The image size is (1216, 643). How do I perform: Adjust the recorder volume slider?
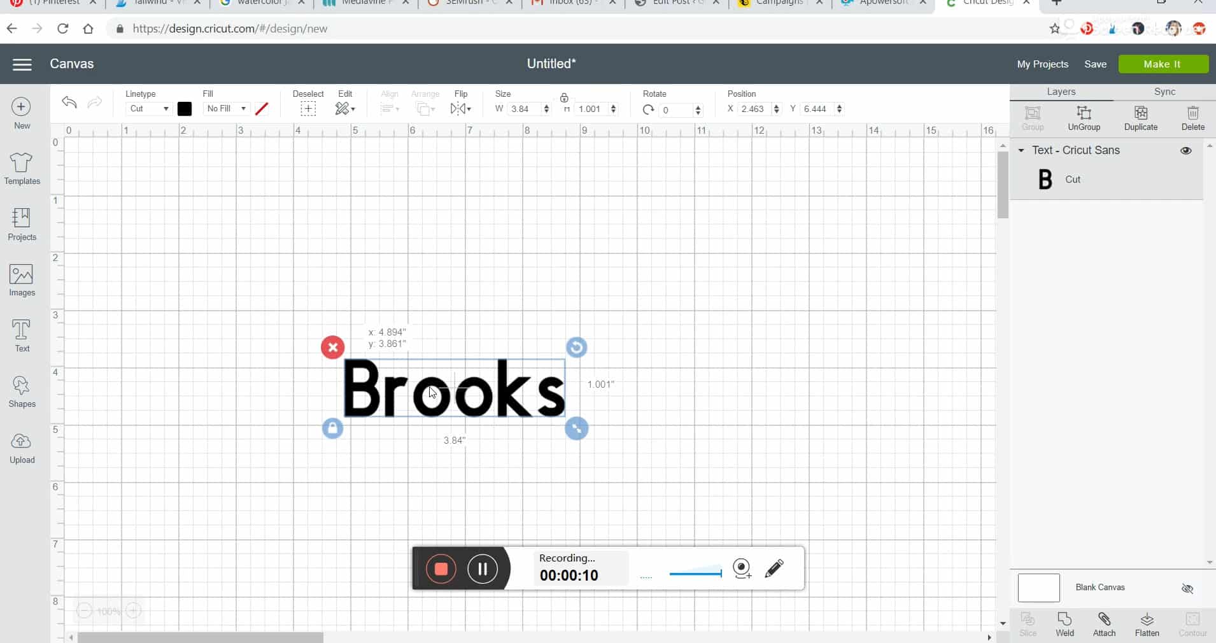[x=695, y=573]
